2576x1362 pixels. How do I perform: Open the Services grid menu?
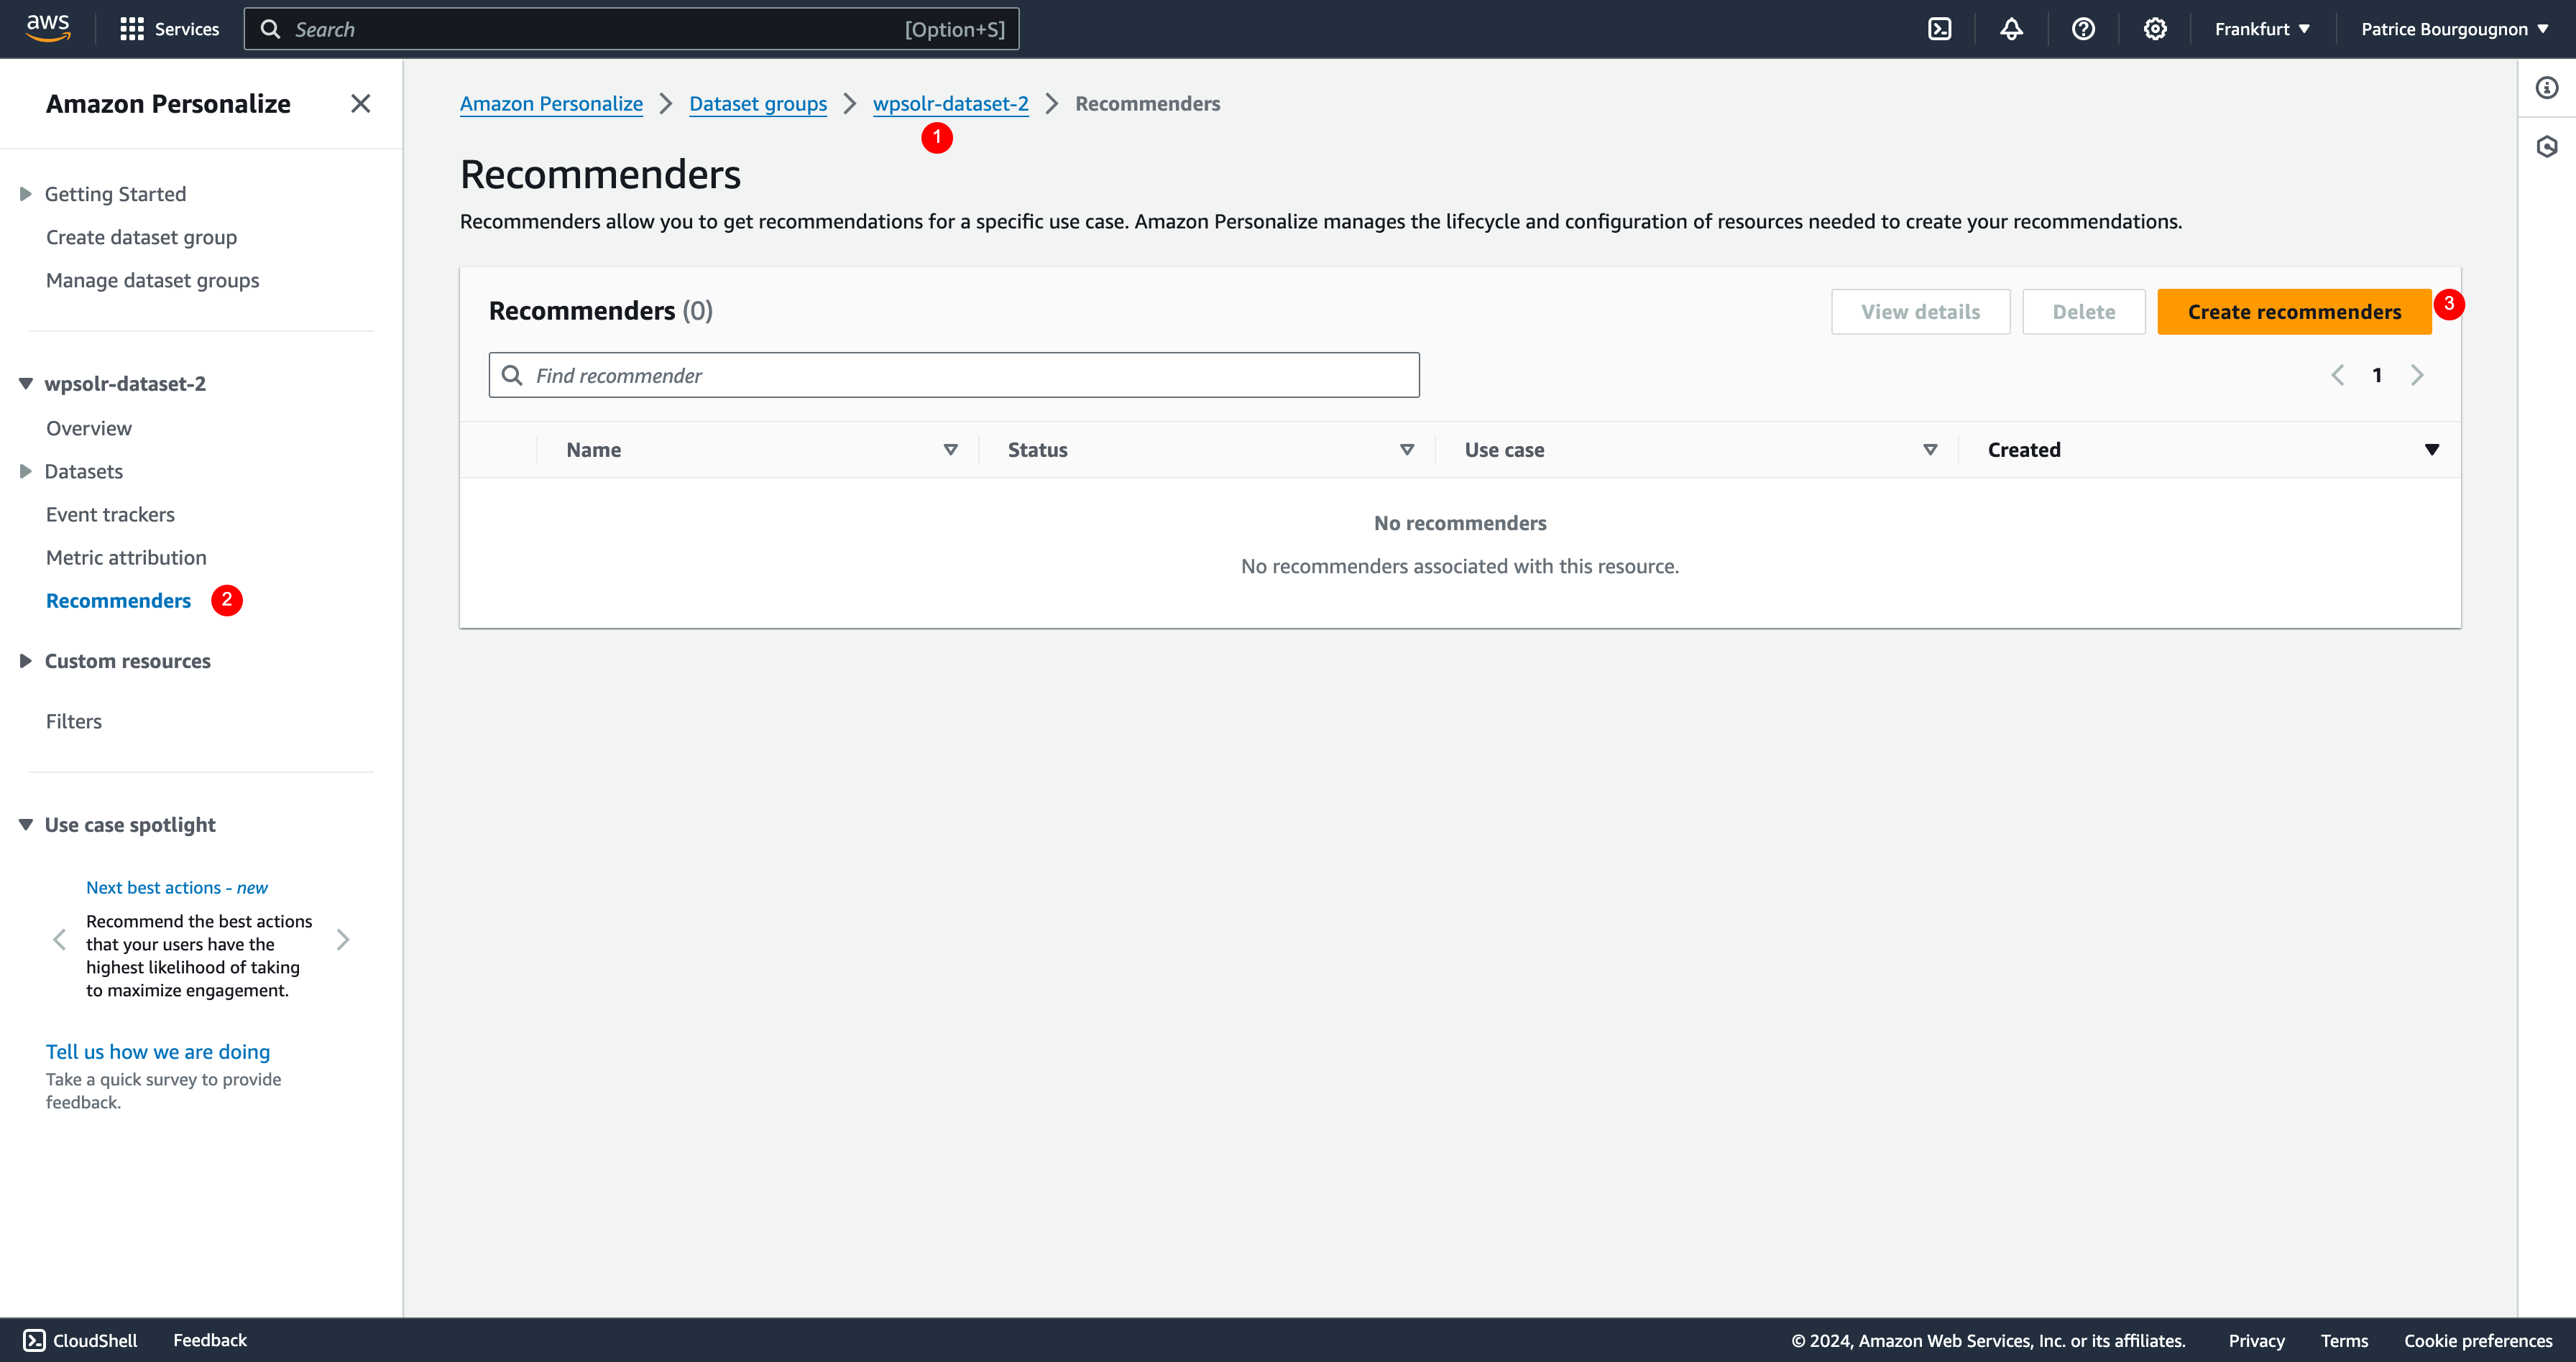tap(169, 29)
